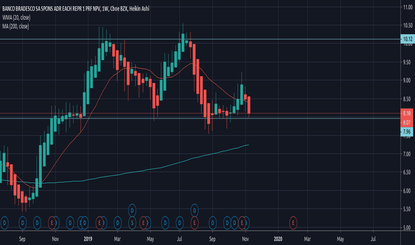Click the 6.50 price axis value

407,172
